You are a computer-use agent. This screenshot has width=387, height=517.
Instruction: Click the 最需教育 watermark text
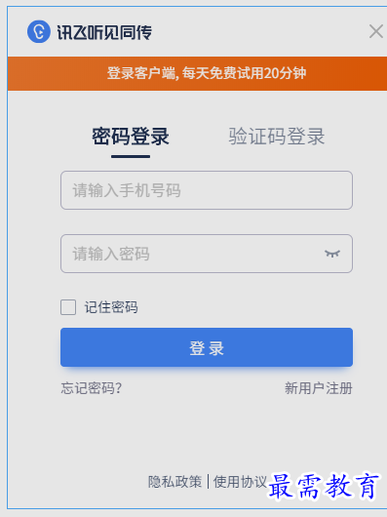click(324, 487)
